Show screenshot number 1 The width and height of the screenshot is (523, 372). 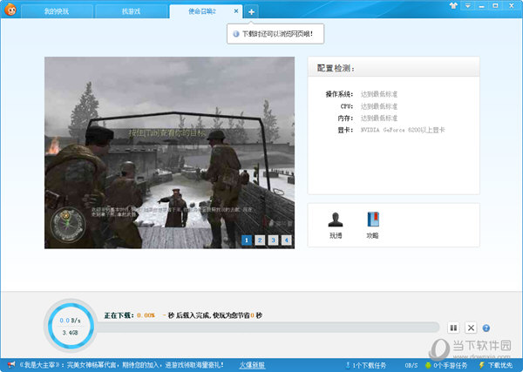pyautogui.click(x=247, y=240)
